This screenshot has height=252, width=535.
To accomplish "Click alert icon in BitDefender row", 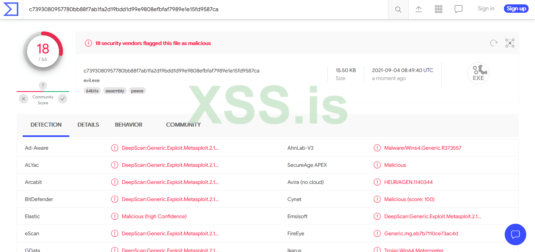I will pos(115,199).
